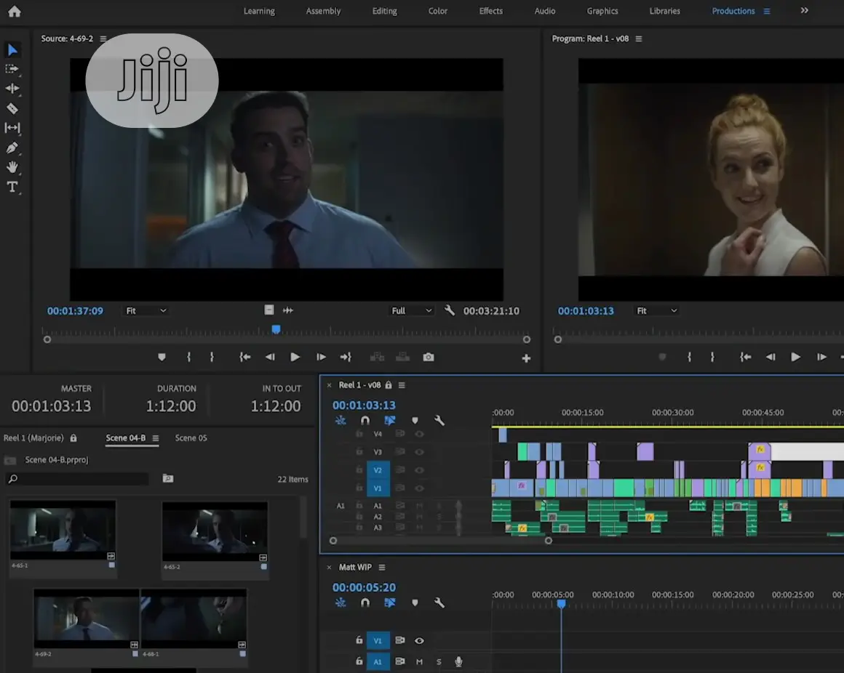The height and width of the screenshot is (673, 844).
Task: Mark Out point in Source monitor
Action: 212,357
